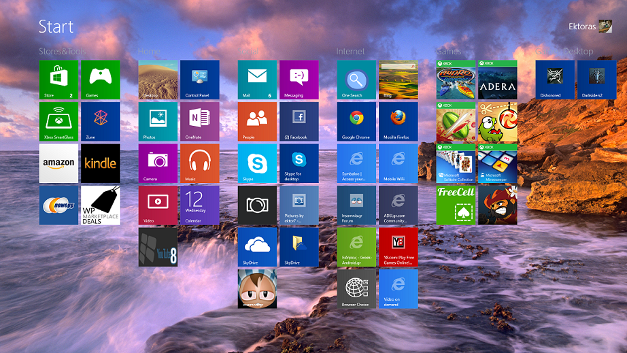Open the unlabeled black camera-icon tile
The height and width of the screenshot is (353, 627).
257,205
